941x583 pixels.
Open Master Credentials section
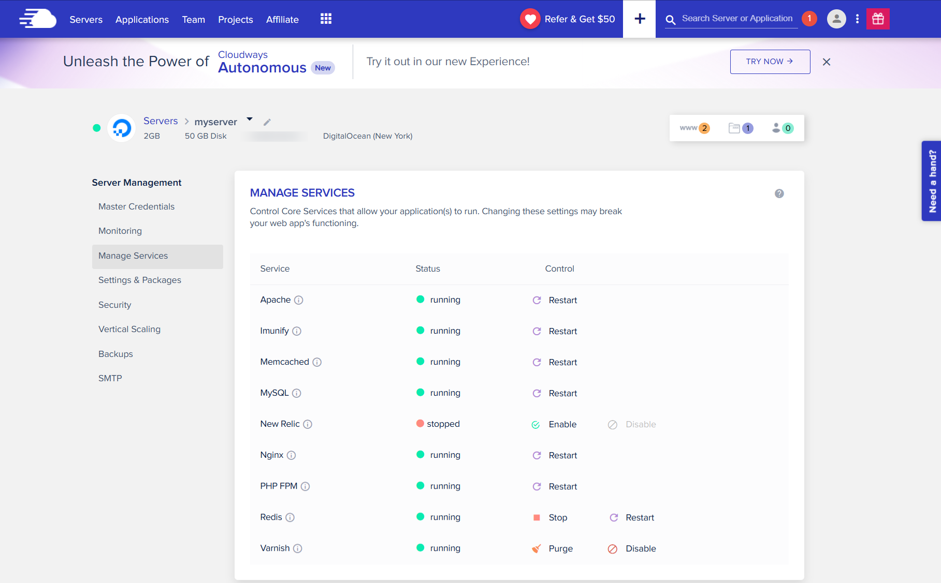(136, 206)
